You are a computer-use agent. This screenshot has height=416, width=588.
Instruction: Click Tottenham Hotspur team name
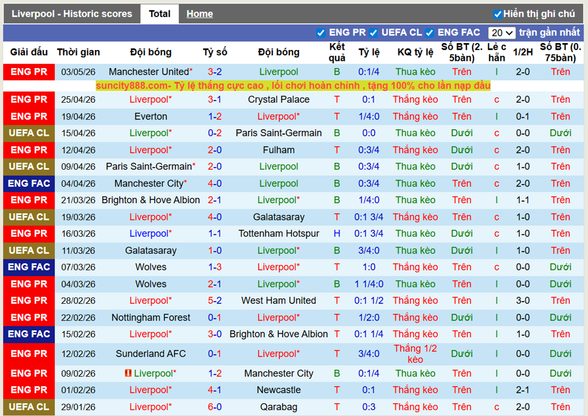click(x=279, y=233)
